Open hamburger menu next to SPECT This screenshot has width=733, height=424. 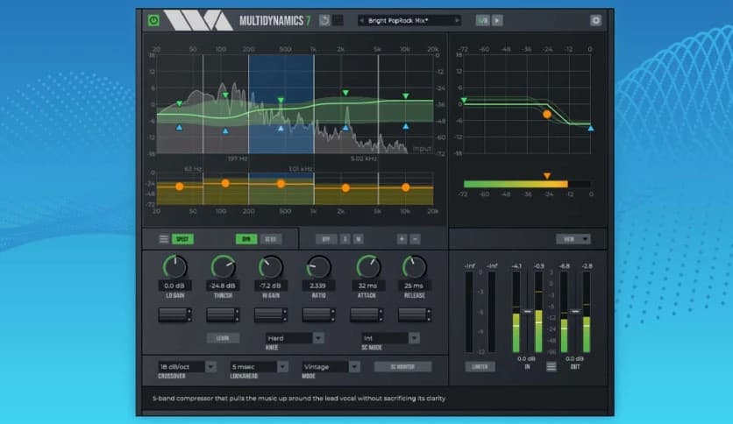(164, 239)
